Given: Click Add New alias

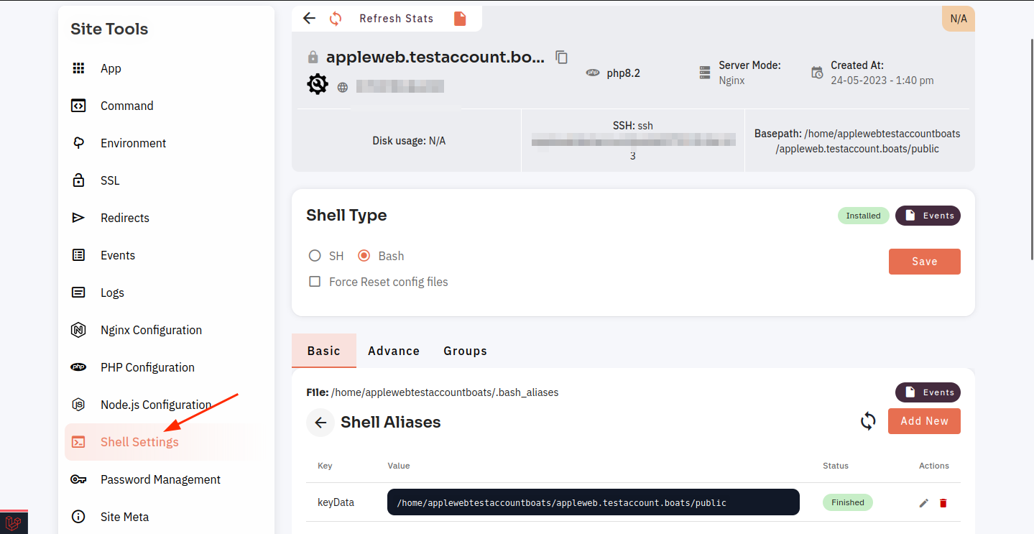Looking at the screenshot, I should coord(925,421).
